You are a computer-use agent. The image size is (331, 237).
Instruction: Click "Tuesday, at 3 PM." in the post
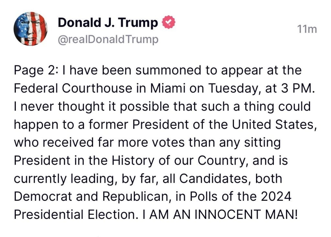click(x=261, y=89)
